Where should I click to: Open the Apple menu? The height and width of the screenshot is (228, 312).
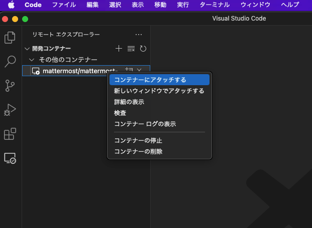(x=12, y=5)
